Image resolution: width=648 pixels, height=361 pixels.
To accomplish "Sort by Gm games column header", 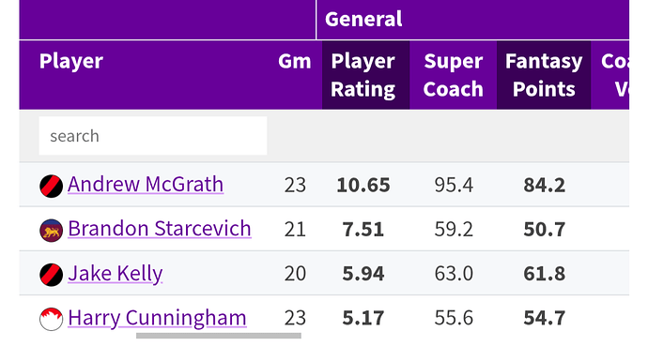I will click(294, 61).
